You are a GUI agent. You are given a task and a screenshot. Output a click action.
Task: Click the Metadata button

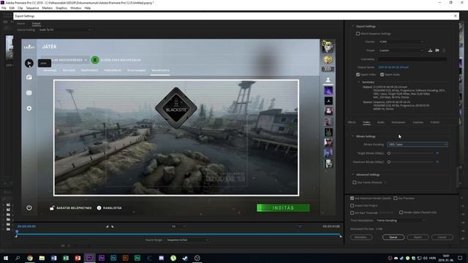(x=361, y=237)
